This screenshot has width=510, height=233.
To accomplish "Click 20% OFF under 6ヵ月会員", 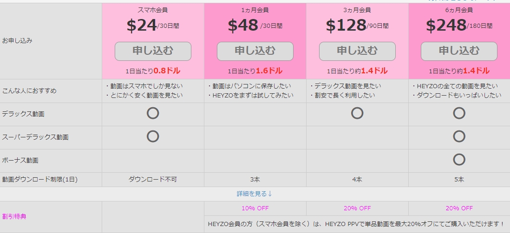I will (459, 208).
